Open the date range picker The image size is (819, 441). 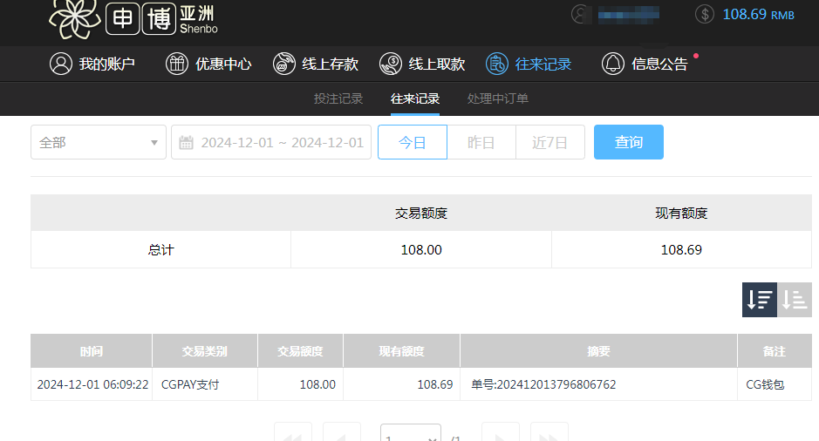click(x=271, y=143)
